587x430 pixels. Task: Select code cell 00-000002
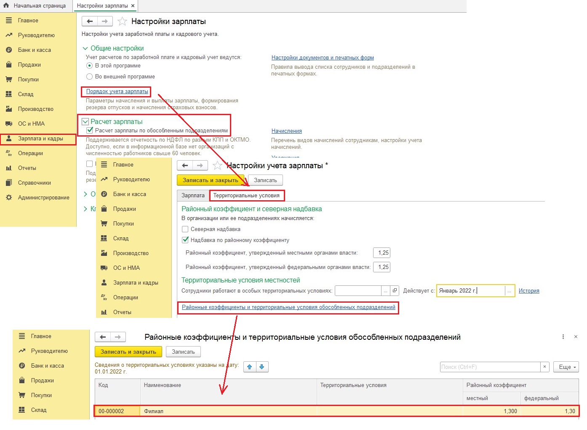117,411
